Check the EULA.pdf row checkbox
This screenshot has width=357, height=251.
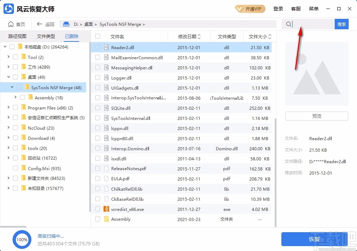pos(98,179)
